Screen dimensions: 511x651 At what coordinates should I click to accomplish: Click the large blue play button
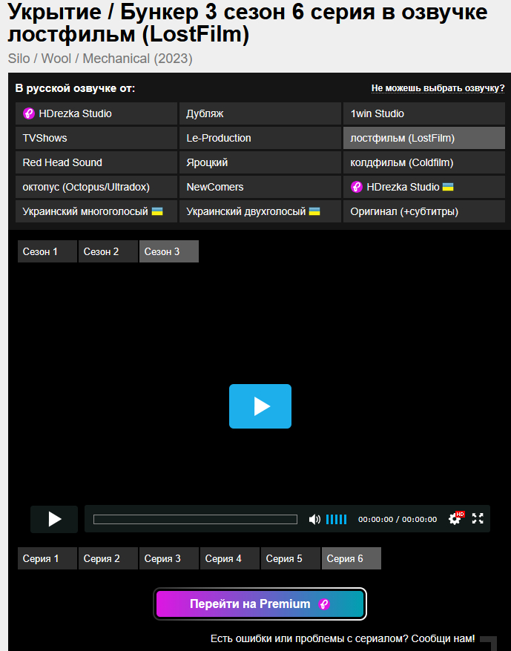coord(260,406)
